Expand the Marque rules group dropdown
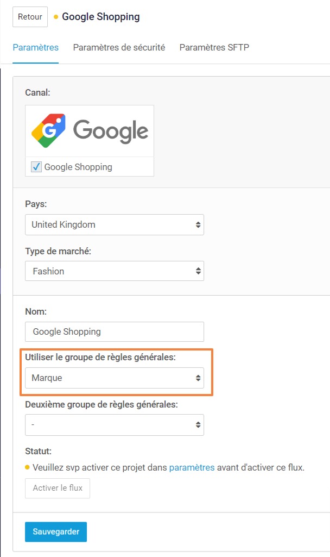The width and height of the screenshot is (330, 557). click(114, 378)
